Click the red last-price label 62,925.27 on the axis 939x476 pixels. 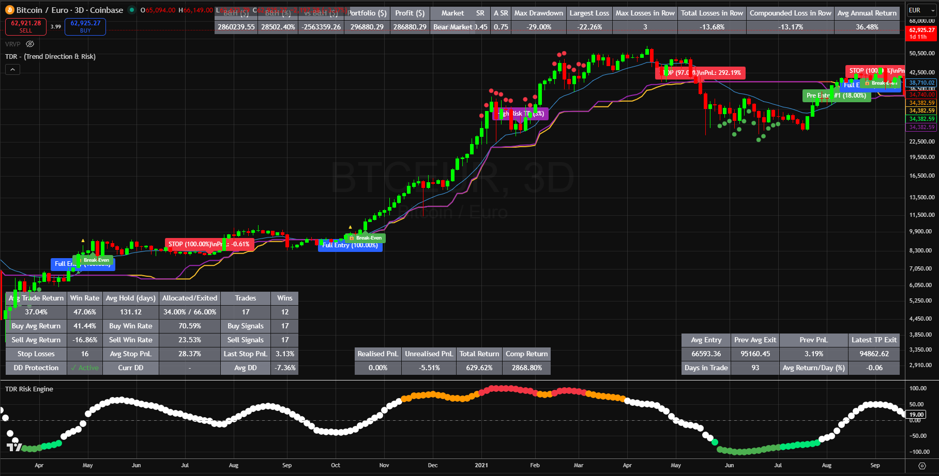tap(921, 33)
